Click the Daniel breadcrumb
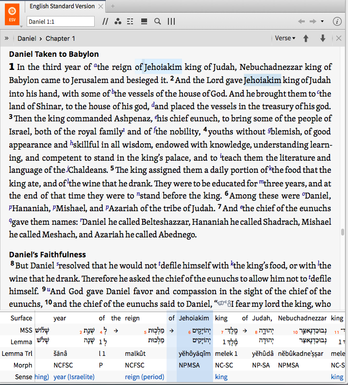The width and height of the screenshot is (348, 385). 27,38
